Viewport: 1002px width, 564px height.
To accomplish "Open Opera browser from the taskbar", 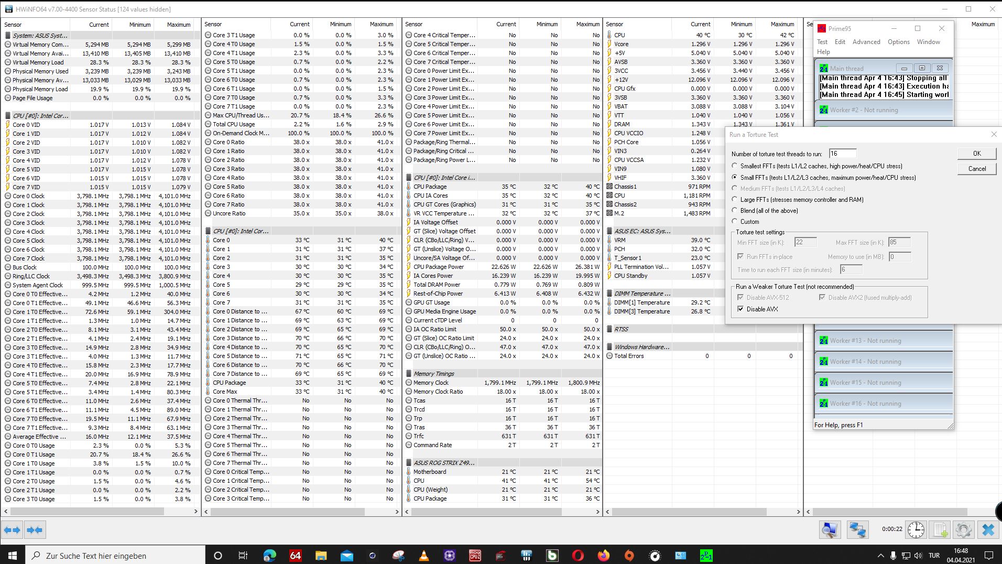I will (578, 556).
